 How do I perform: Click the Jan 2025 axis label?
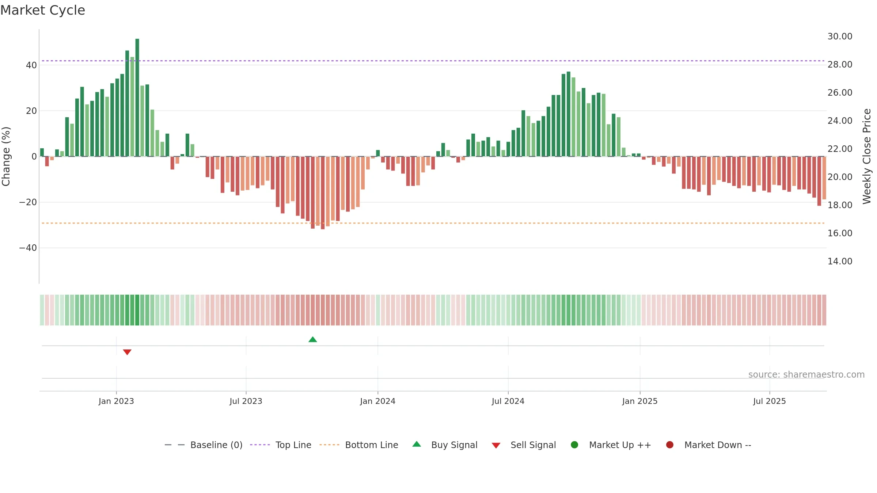pyautogui.click(x=640, y=401)
